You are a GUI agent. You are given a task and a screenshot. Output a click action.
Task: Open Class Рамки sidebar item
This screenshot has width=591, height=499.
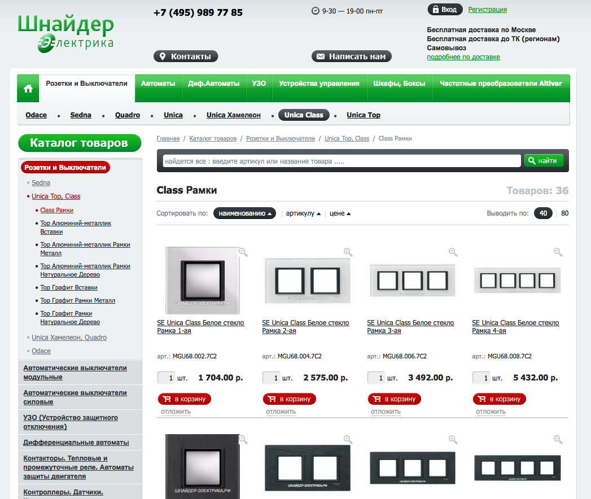(57, 210)
